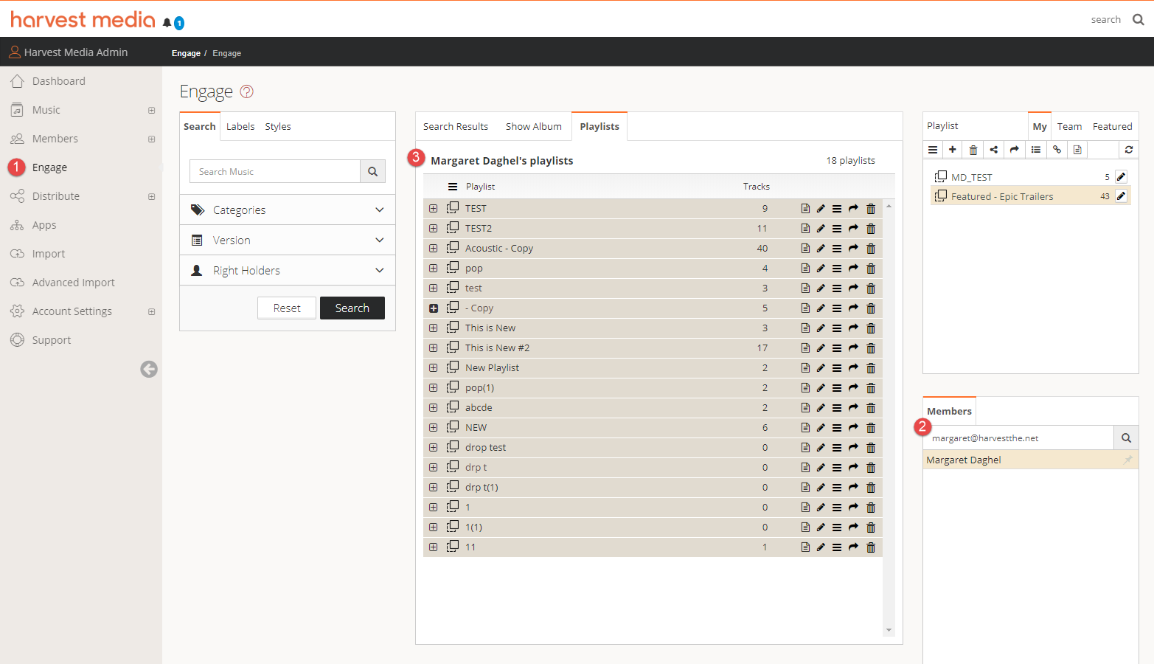Select the Margaret Daghel member row

1030,460
